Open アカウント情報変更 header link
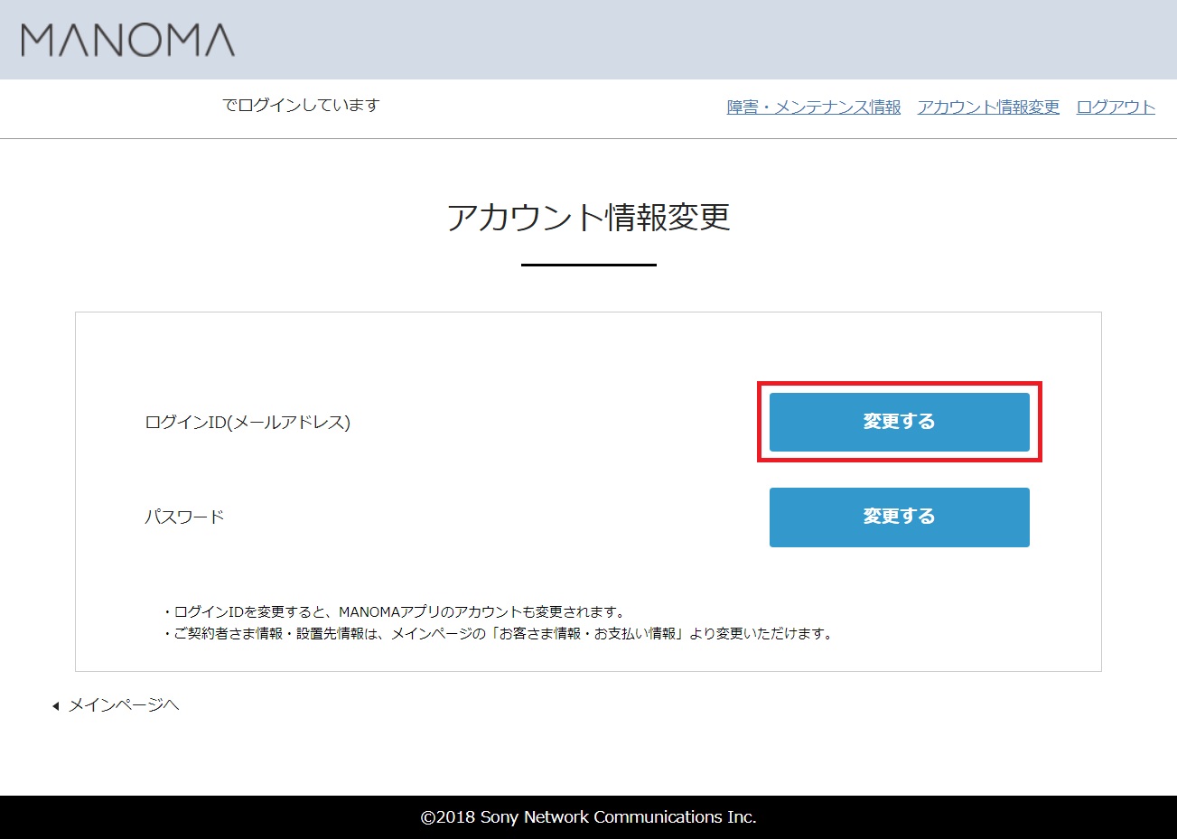This screenshot has height=839, width=1177. [x=988, y=107]
